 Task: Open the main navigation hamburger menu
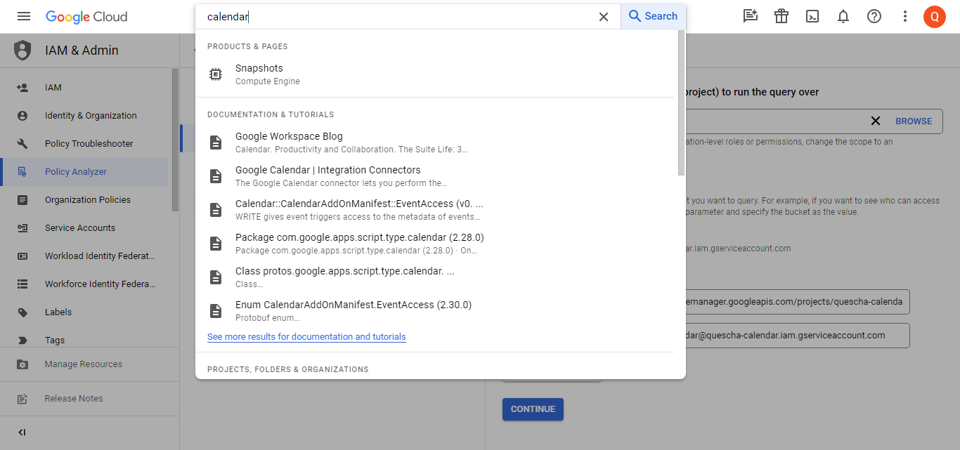coord(23,16)
